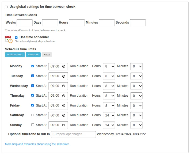
Task: Open scheduler help and examples link
Action: pyautogui.click(x=37, y=144)
